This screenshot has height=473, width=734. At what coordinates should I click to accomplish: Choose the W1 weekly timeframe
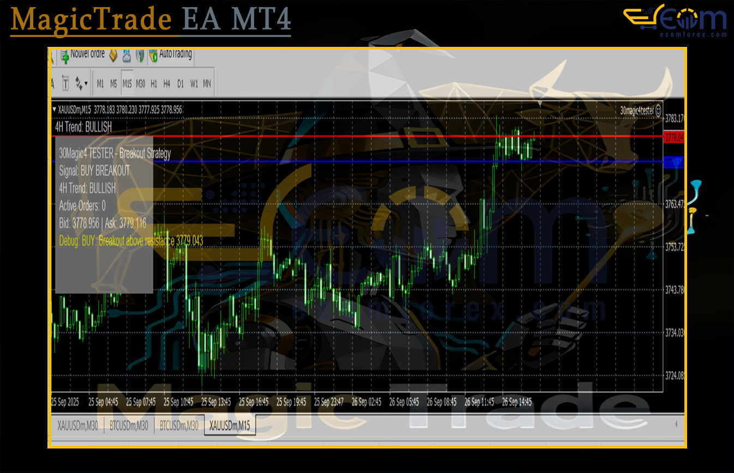[x=194, y=84]
